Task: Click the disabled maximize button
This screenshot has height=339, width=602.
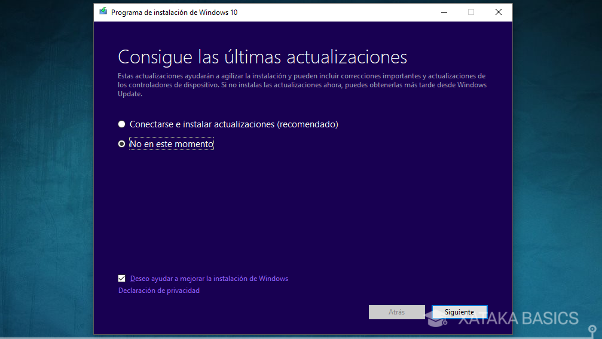Action: (471, 13)
